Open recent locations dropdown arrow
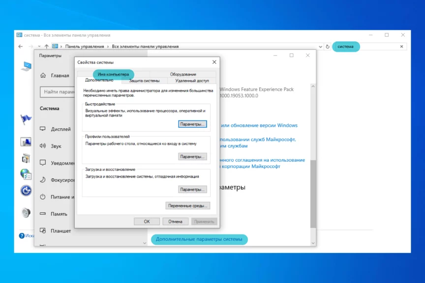 coord(38,47)
